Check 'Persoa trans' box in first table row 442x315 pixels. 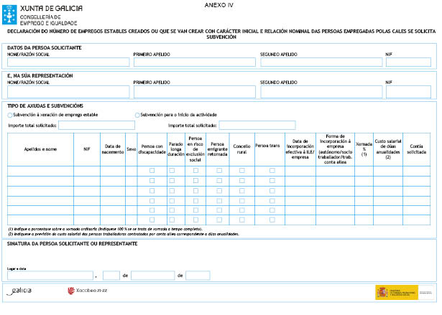[272, 170]
